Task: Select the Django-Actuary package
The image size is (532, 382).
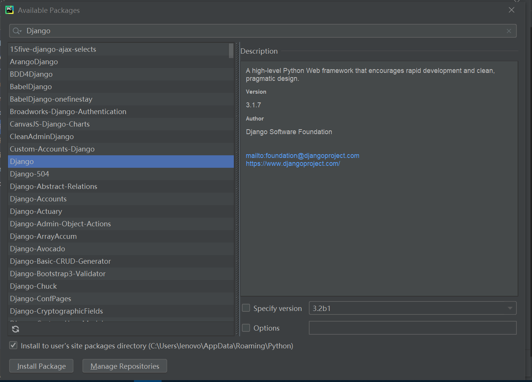Action: (x=121, y=211)
